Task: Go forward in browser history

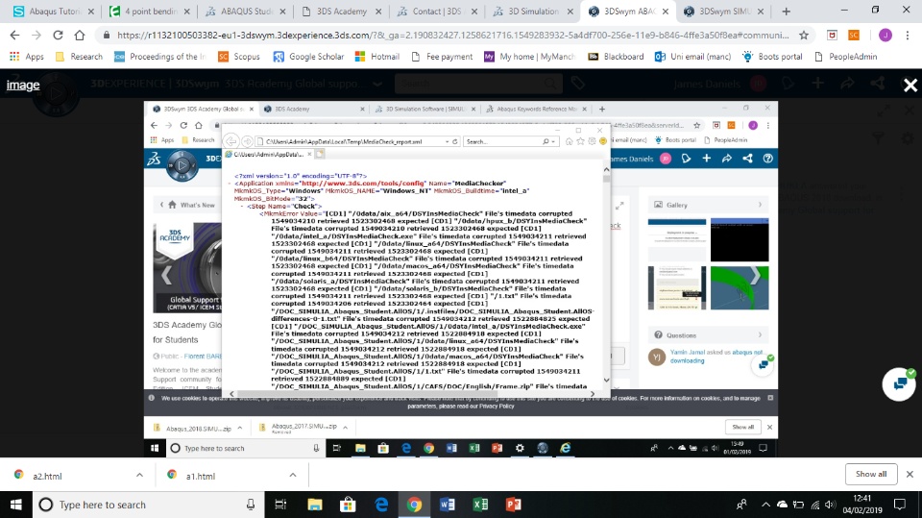Action: tap(36, 36)
